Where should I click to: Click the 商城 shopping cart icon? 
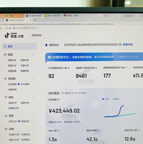6,97
